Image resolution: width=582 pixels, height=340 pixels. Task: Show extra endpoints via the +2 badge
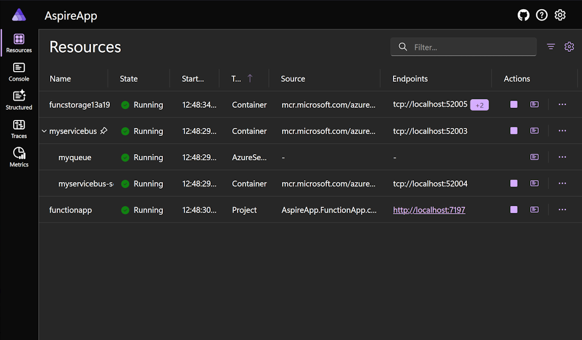(x=479, y=105)
